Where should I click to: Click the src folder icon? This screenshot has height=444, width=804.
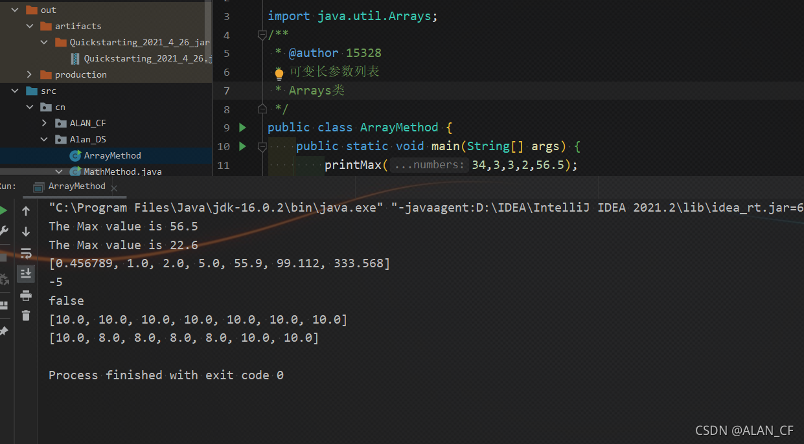pos(31,91)
